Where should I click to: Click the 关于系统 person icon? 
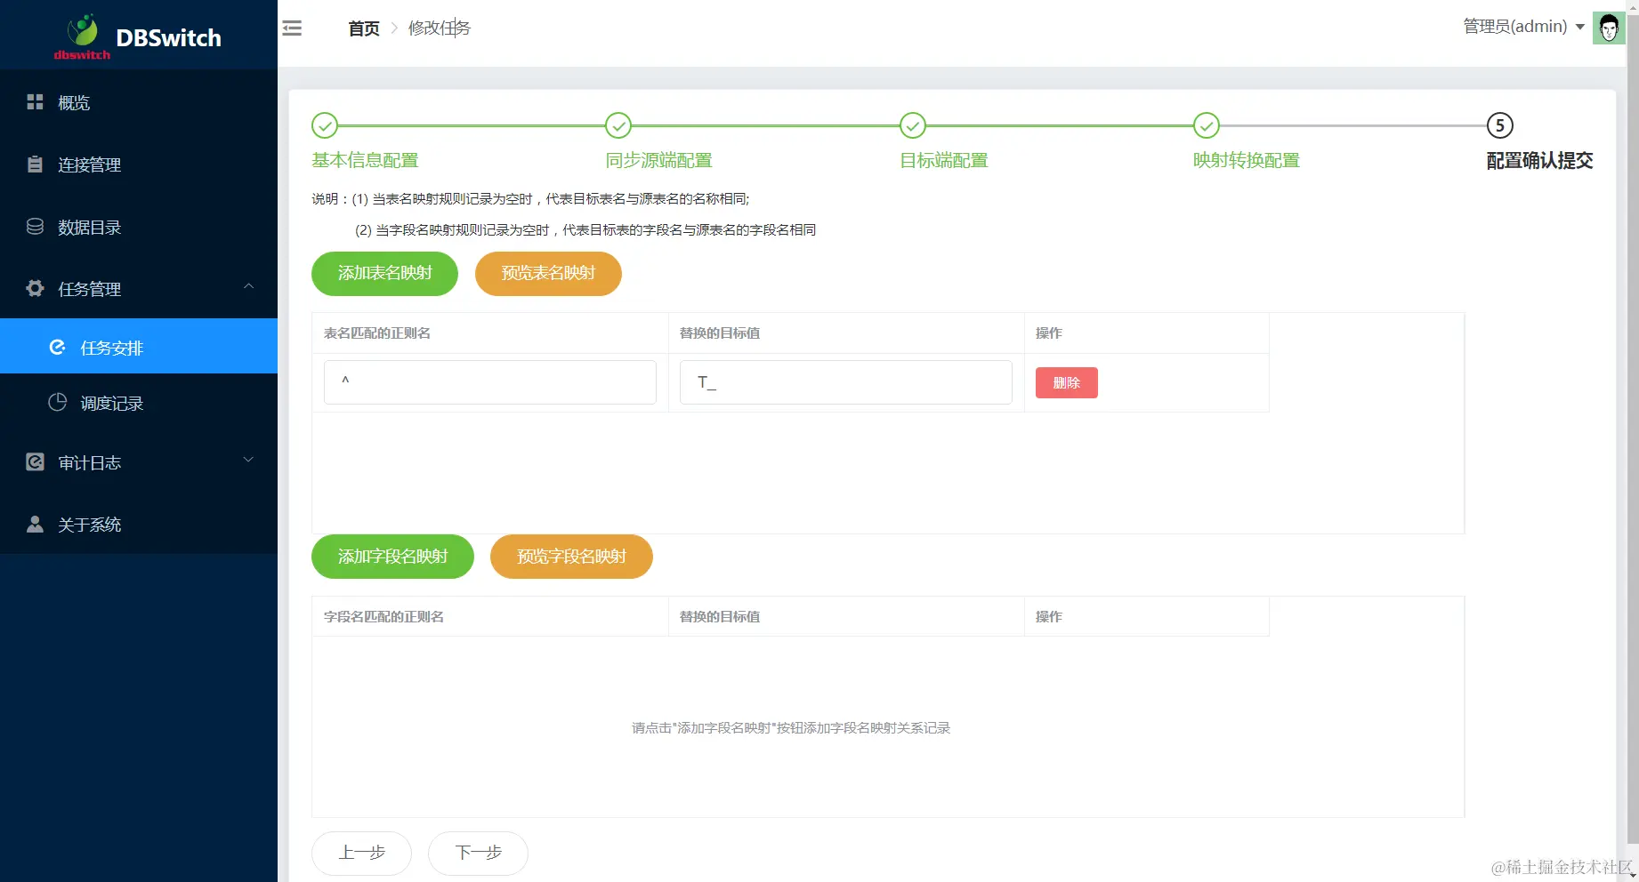35,524
